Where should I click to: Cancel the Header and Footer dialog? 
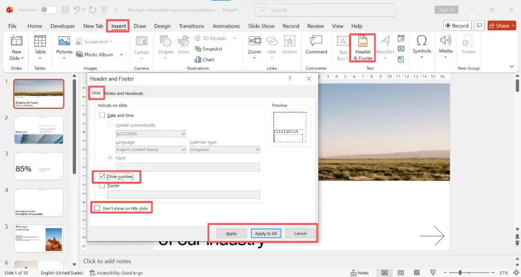click(300, 233)
